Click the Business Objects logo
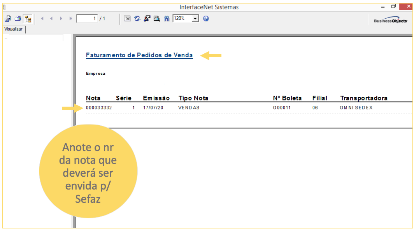Viewport: 414px width, 230px height. [x=390, y=21]
